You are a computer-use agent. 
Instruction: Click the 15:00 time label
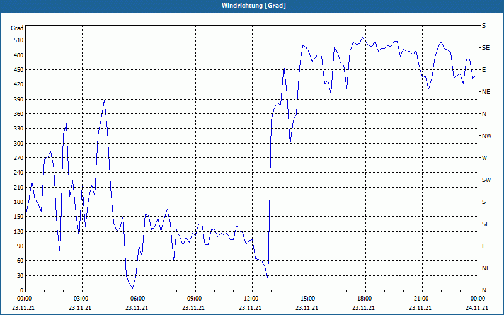[307, 299]
